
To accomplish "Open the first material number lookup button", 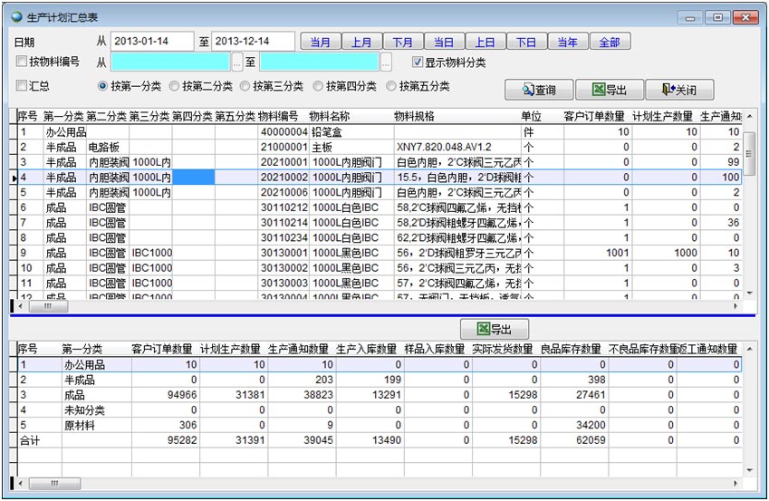I will pyautogui.click(x=237, y=63).
